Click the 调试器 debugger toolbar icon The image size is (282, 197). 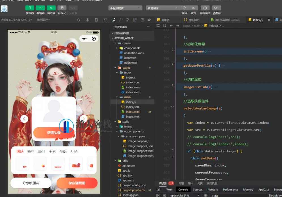(x=51, y=8)
